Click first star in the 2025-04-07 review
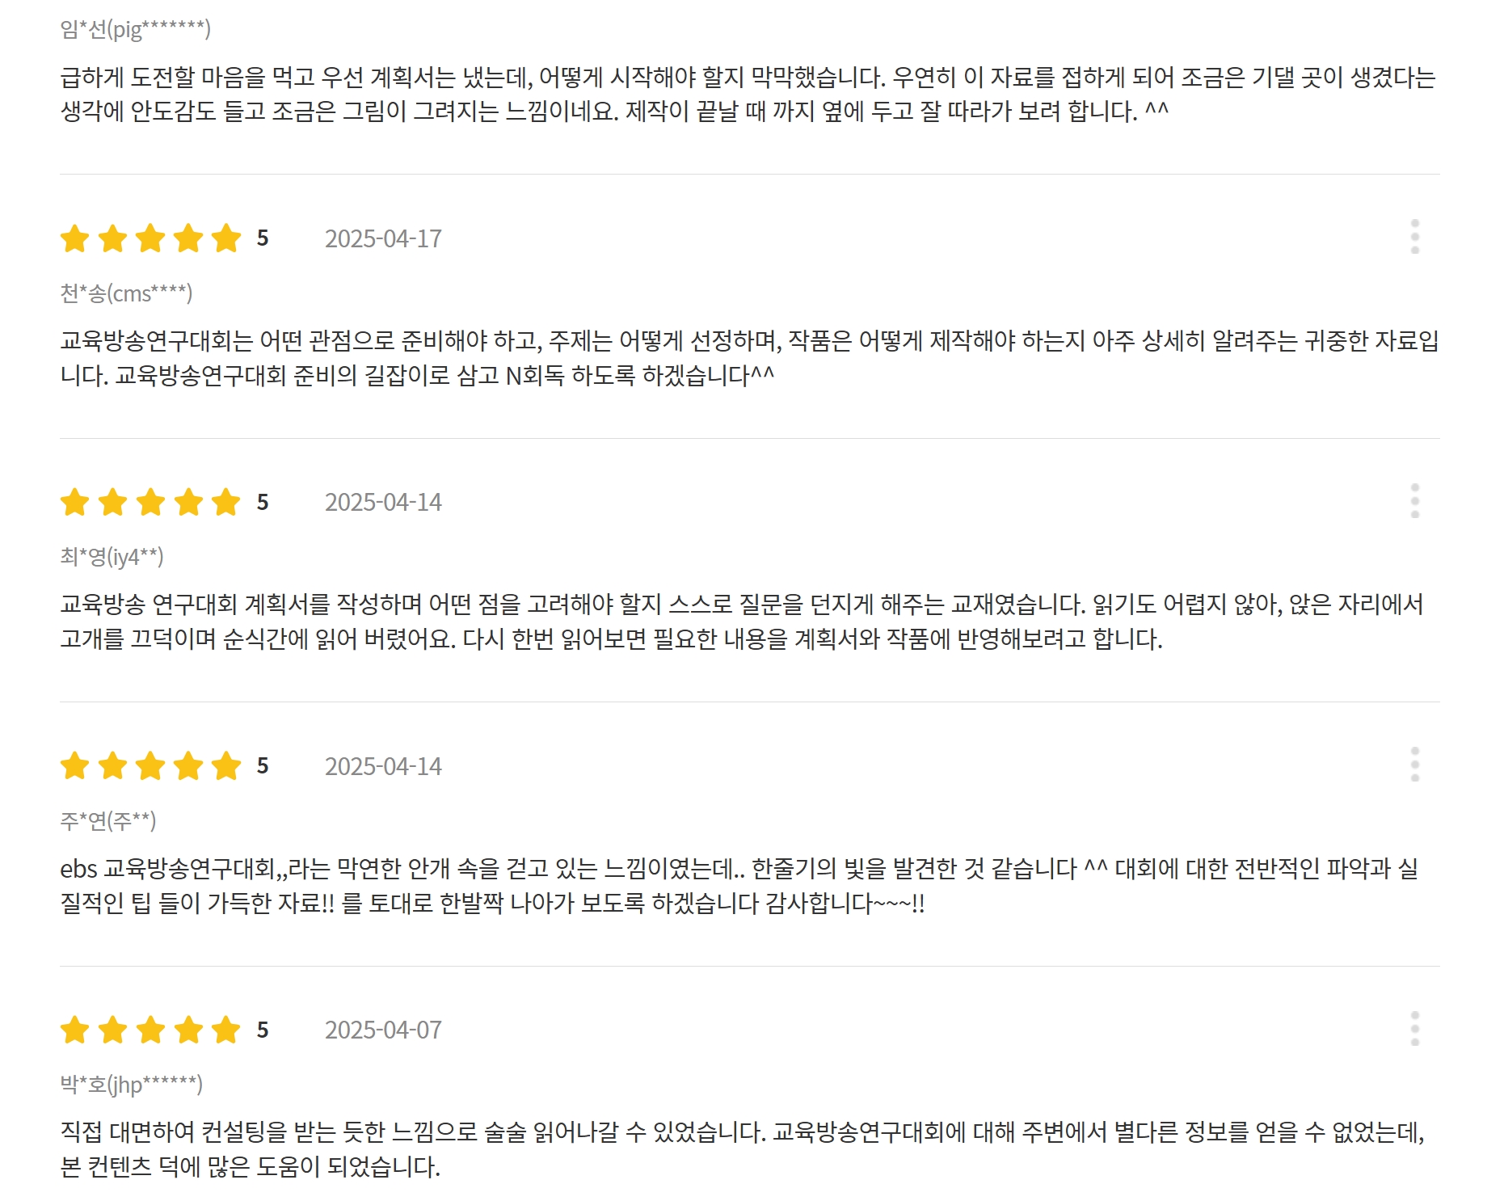 click(x=75, y=1030)
